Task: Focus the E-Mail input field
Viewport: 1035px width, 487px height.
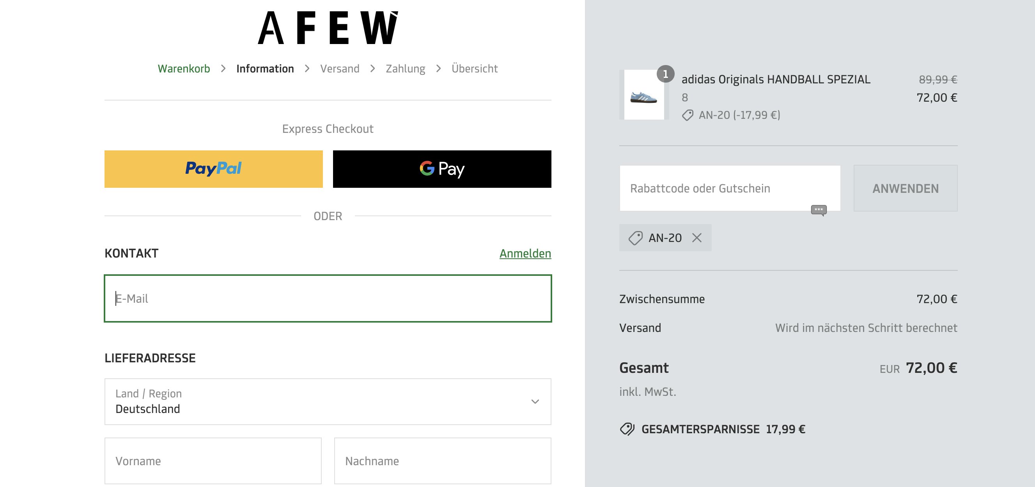Action: [328, 298]
